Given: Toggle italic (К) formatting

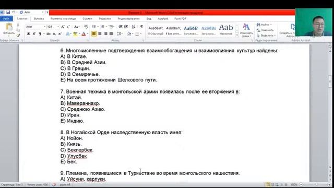Looking at the screenshot, I should (34, 34).
